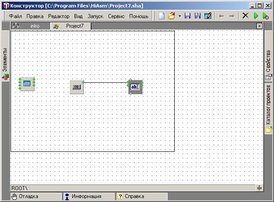Image resolution: width=274 pixels, height=202 pixels.
Task: Open the Файл menu
Action: 15,16
